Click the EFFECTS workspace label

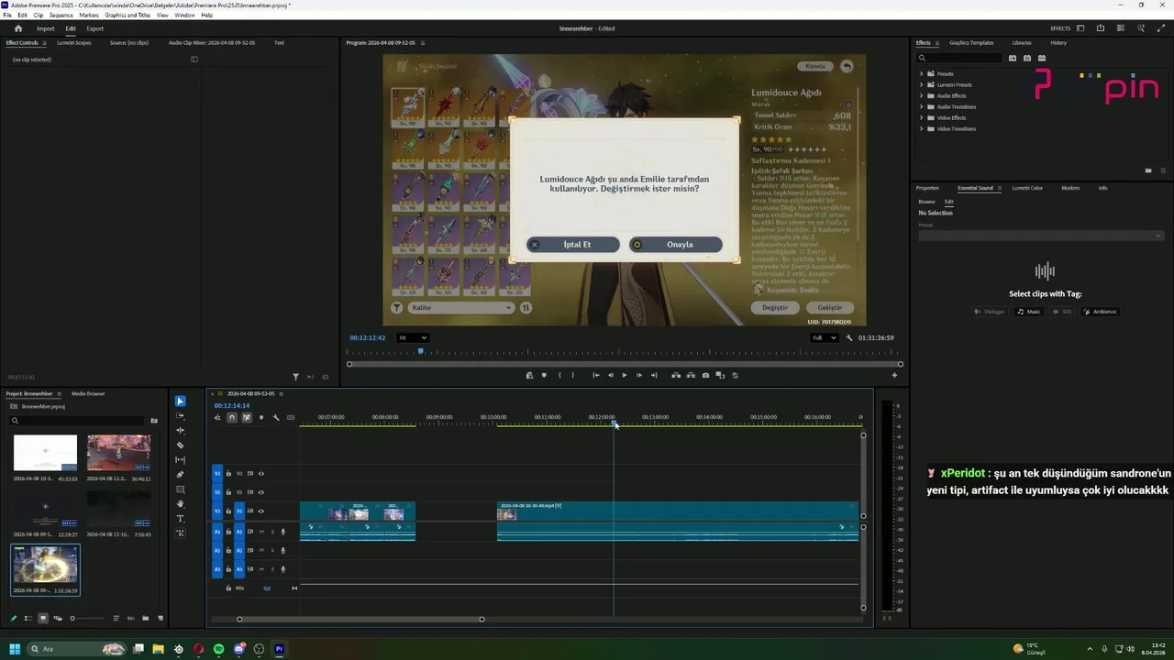coord(1060,28)
